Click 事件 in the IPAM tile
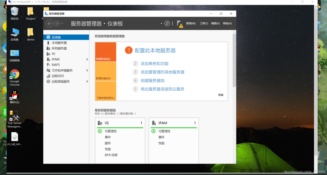This screenshot has height=175, width=327. (161, 137)
